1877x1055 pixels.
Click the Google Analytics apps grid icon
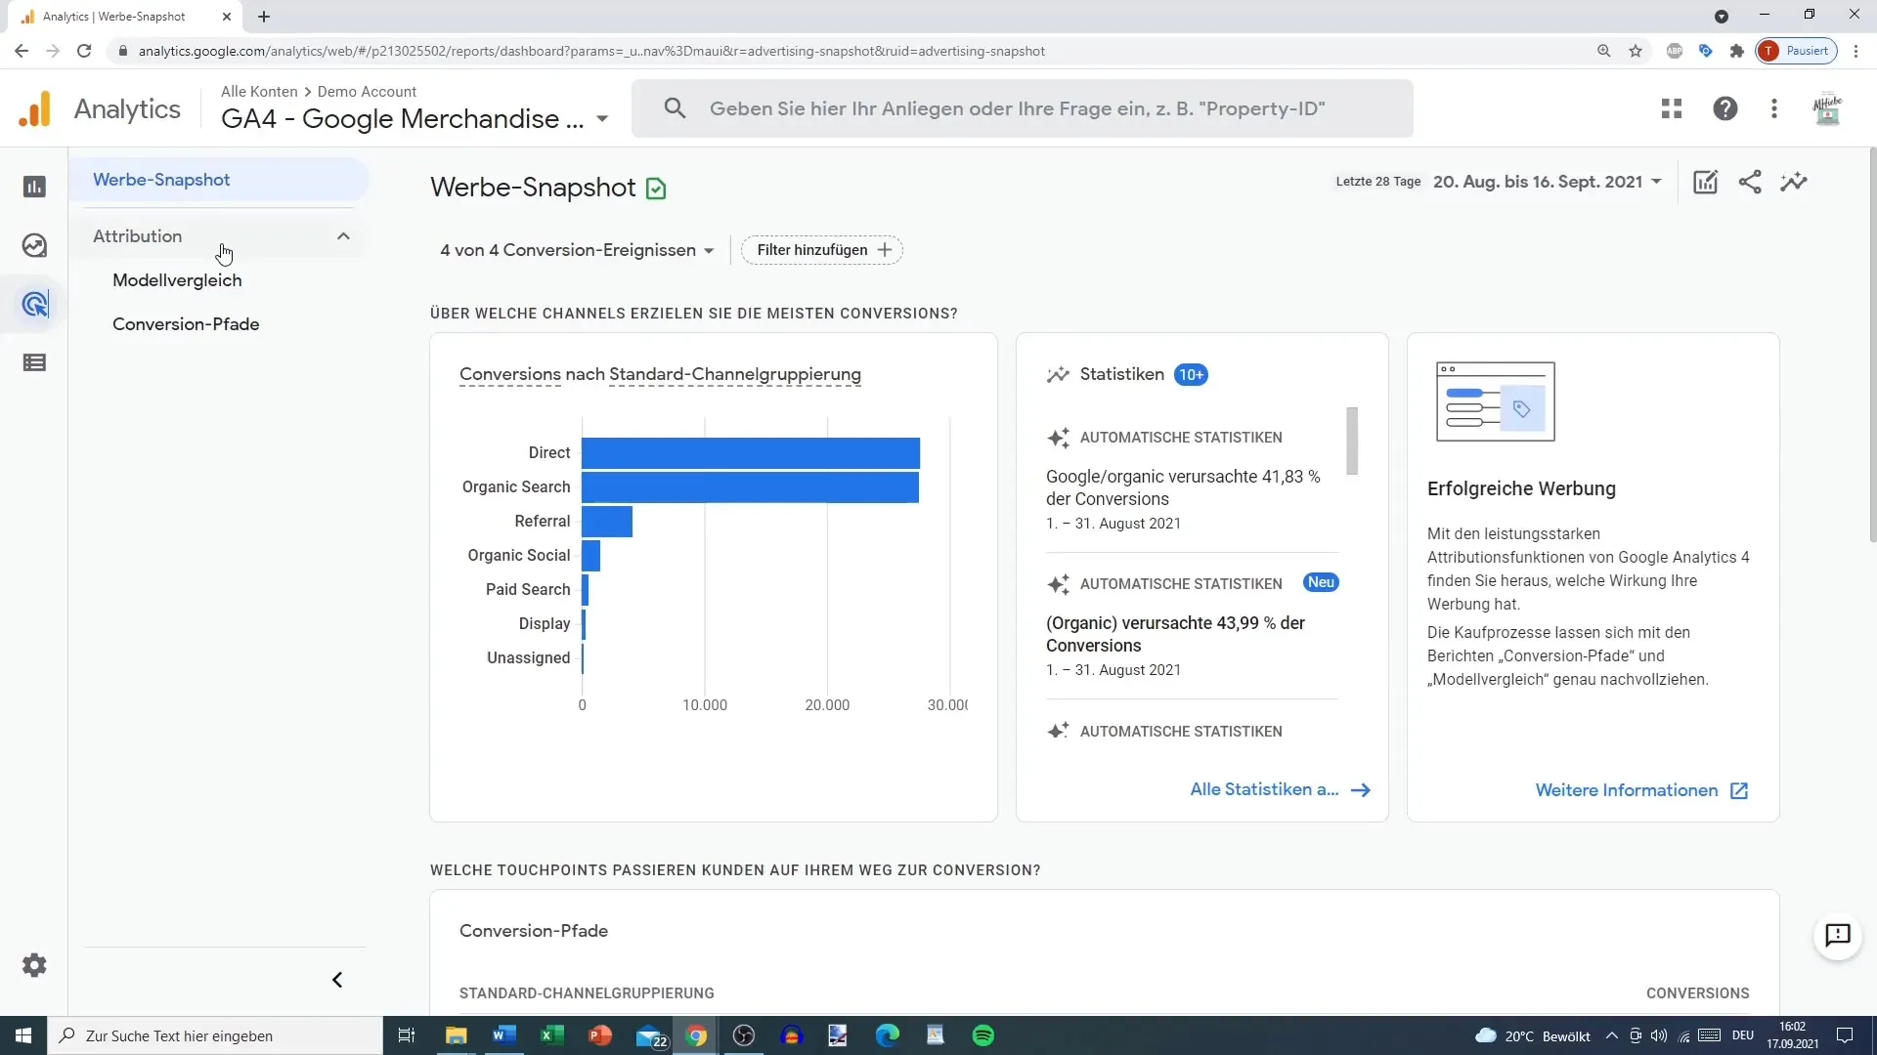coord(1674,108)
